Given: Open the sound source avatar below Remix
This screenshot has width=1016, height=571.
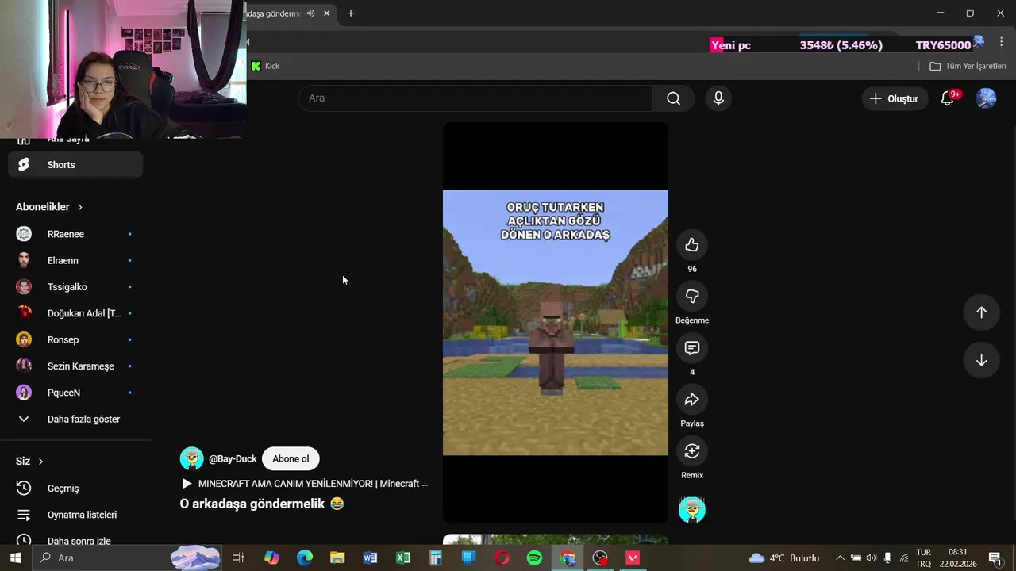Looking at the screenshot, I should pos(692,509).
